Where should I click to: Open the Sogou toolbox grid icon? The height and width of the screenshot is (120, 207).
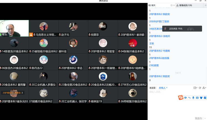tap(205, 98)
